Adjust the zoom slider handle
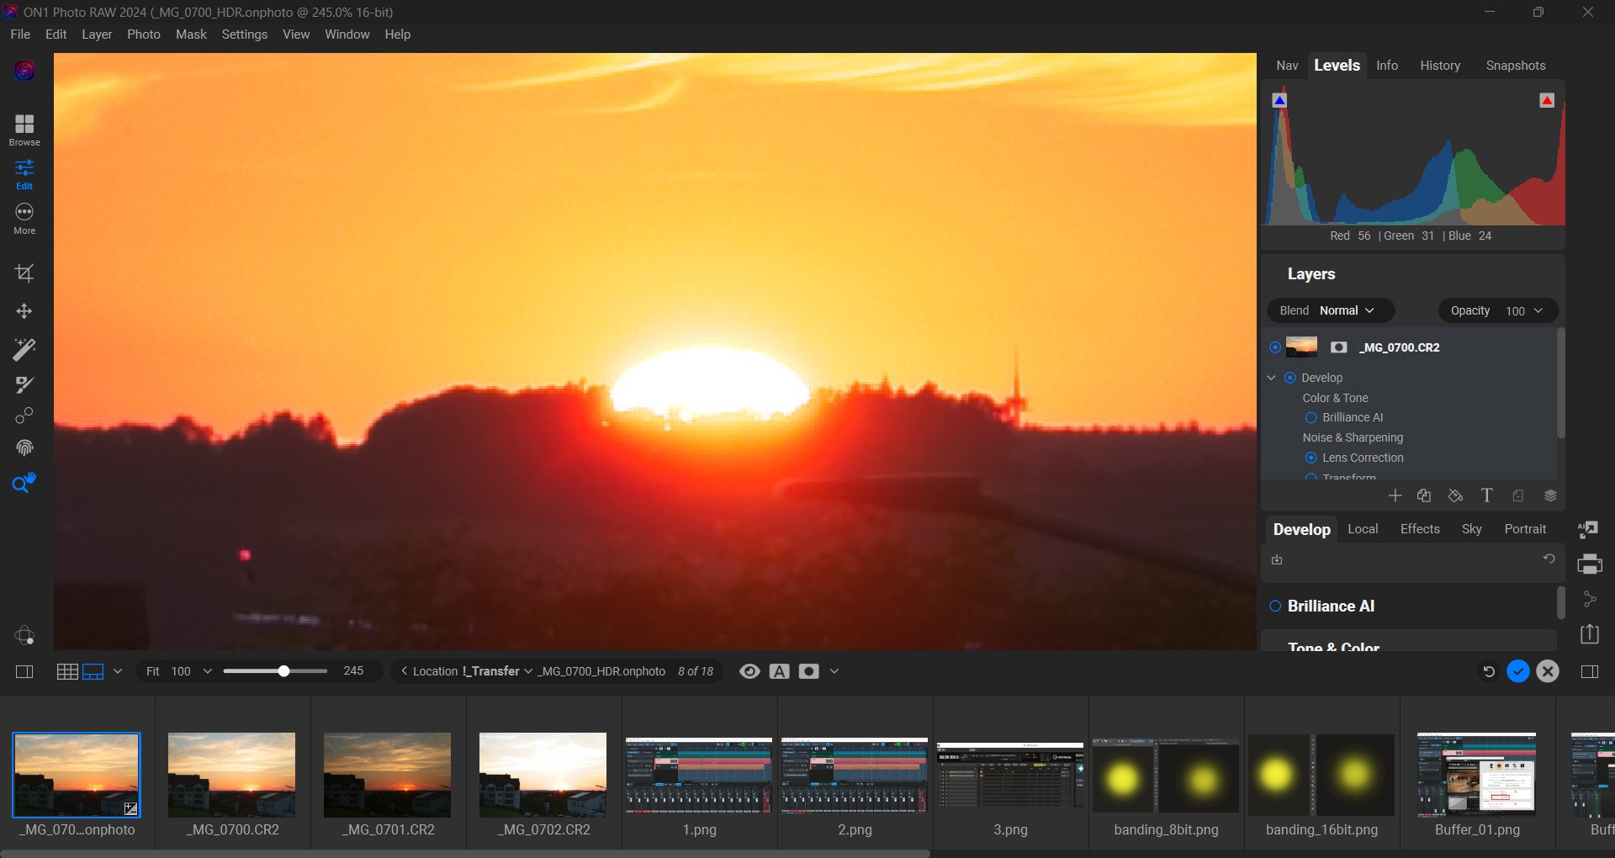 [x=284, y=671]
